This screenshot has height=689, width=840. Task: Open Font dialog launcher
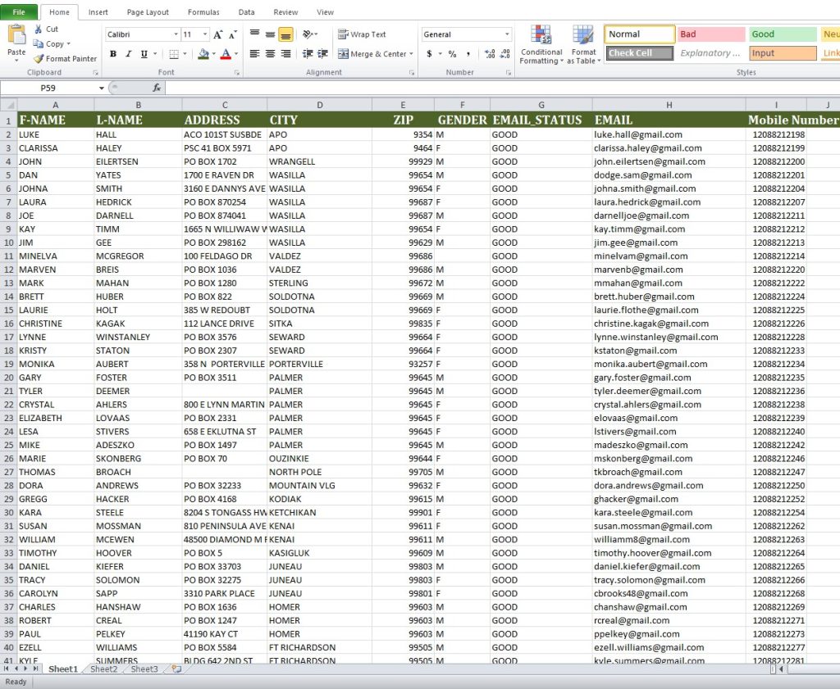(237, 73)
